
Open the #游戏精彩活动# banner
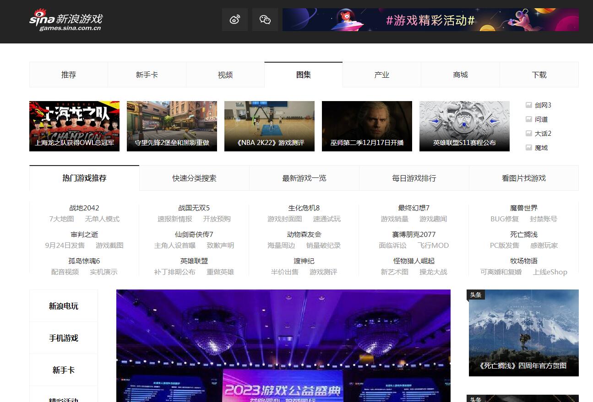click(x=430, y=20)
